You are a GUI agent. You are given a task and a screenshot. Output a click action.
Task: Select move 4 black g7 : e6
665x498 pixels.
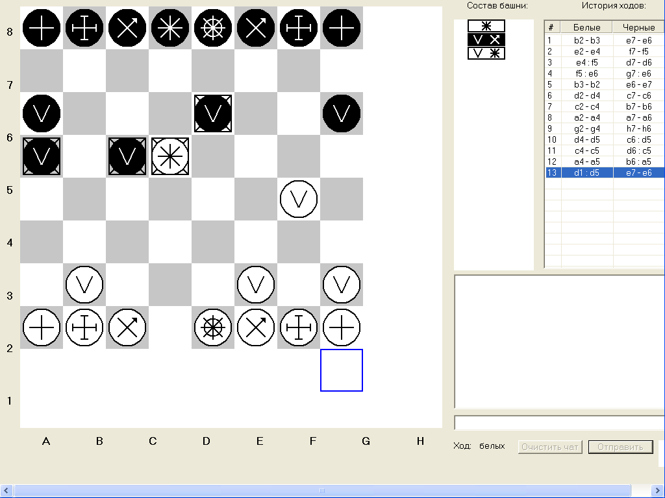[639, 73]
